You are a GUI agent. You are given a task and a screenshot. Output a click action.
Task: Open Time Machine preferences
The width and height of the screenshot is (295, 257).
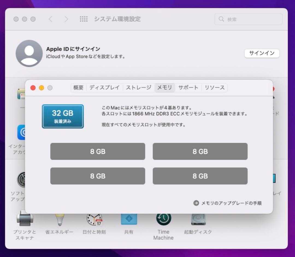pos(163,219)
